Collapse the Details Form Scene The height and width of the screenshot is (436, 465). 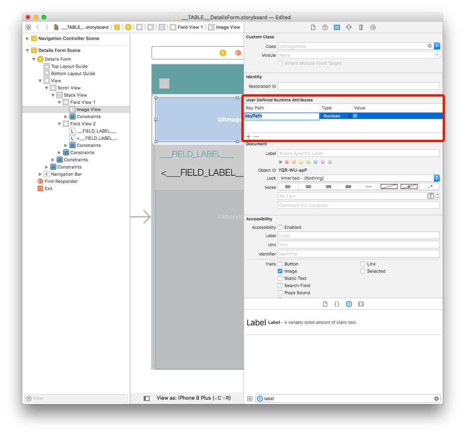click(27, 50)
